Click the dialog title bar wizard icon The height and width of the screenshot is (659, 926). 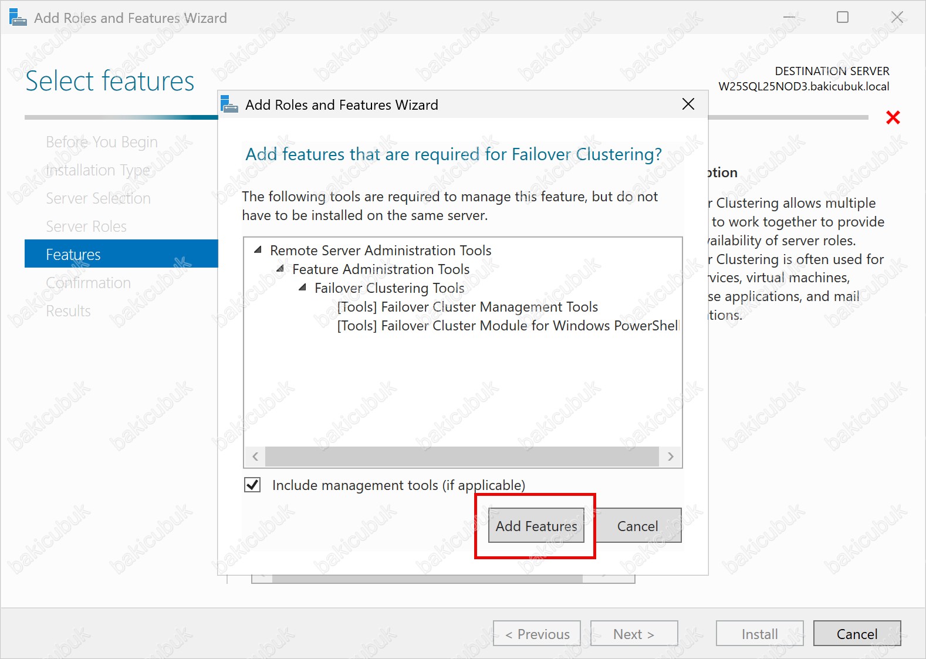pyautogui.click(x=229, y=105)
